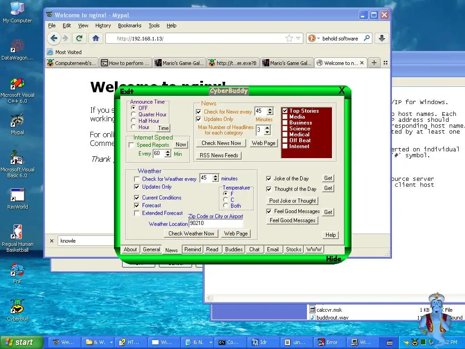Click the RSS News Feeds button
This screenshot has width=465, height=349.
[219, 155]
